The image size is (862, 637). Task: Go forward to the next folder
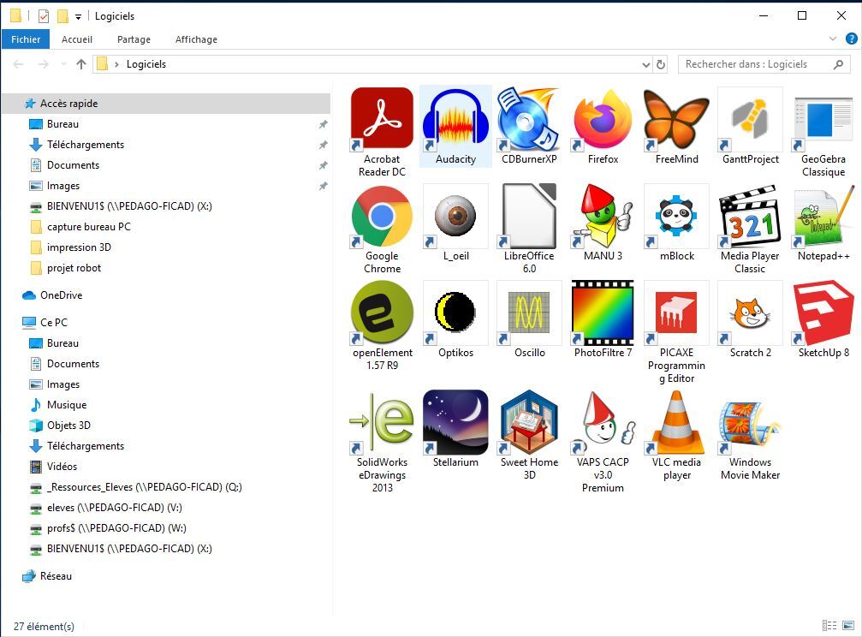click(x=44, y=64)
